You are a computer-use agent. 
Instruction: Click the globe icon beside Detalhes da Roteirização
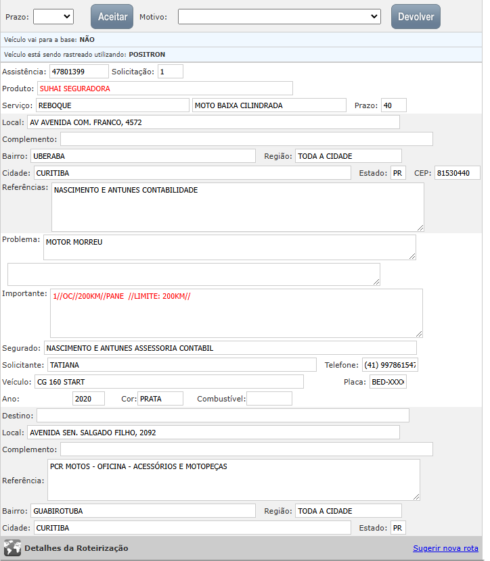pos(12,548)
